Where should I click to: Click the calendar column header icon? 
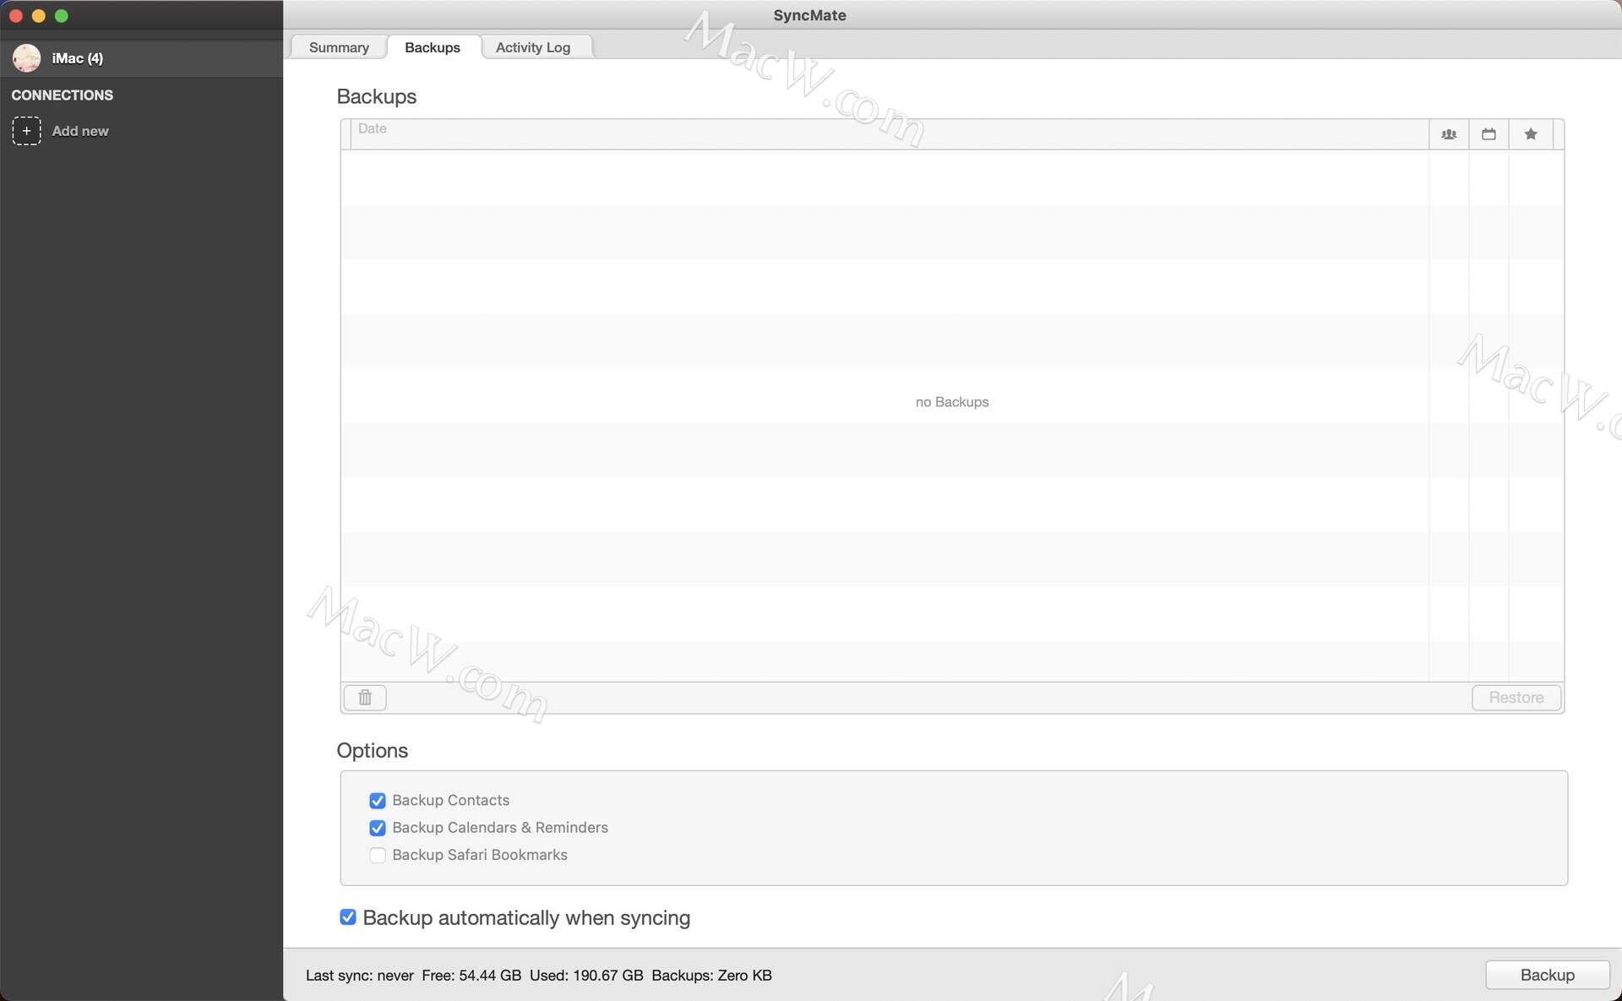click(x=1489, y=134)
